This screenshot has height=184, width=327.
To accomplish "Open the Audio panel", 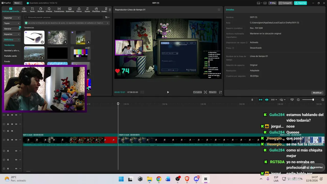I will click(x=24, y=10).
